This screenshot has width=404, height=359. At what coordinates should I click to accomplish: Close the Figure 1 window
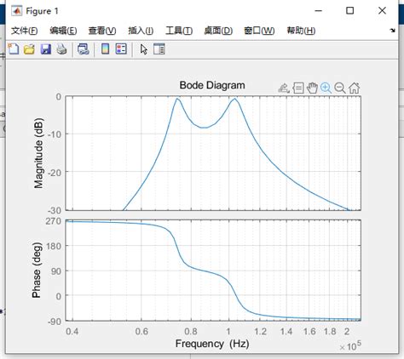[382, 11]
